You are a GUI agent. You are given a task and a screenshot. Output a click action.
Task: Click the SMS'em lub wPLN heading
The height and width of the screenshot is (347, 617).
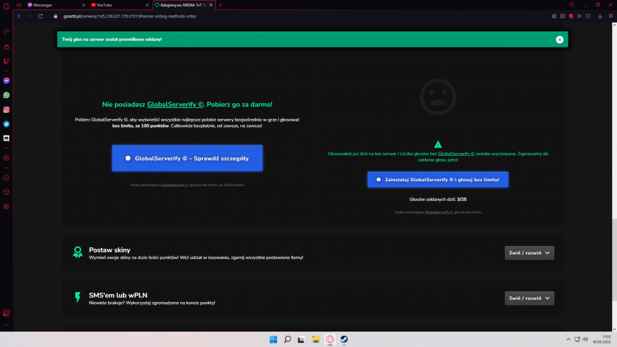pos(118,295)
